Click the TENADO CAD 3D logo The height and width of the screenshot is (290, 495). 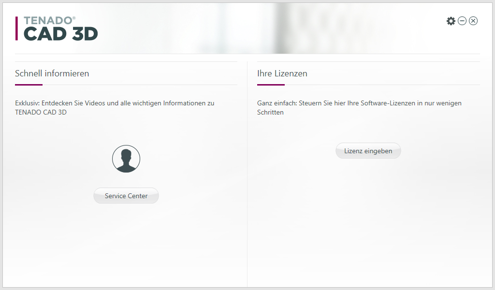(57, 29)
